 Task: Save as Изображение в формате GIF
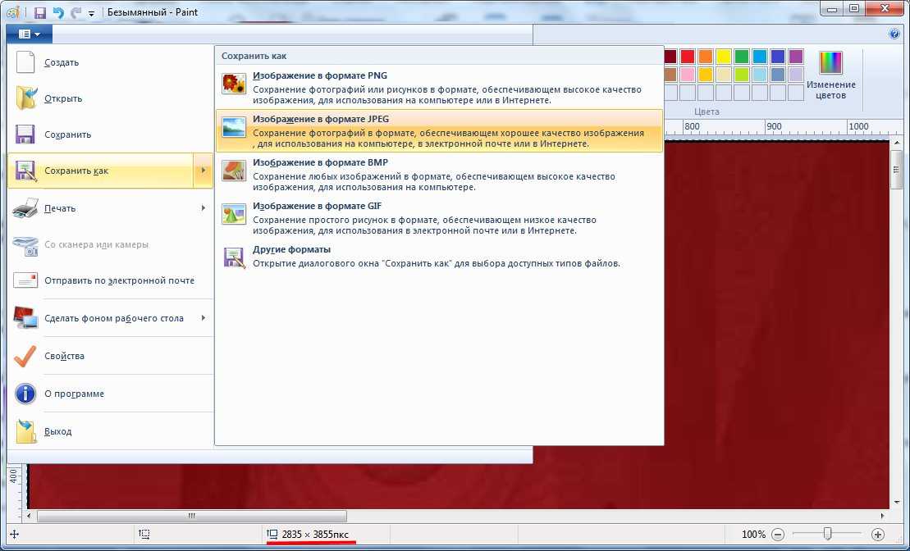[x=439, y=217]
